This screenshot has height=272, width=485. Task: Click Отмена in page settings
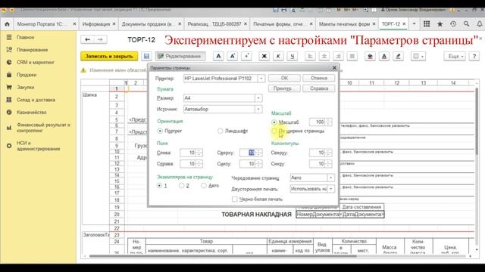[318, 79]
